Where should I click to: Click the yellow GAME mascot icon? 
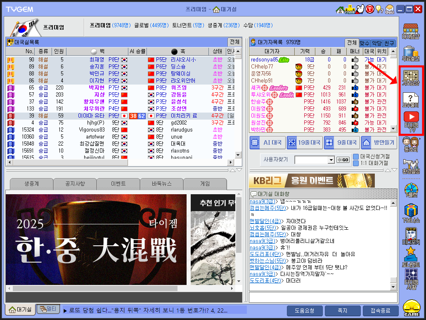pyautogui.click(x=411, y=308)
